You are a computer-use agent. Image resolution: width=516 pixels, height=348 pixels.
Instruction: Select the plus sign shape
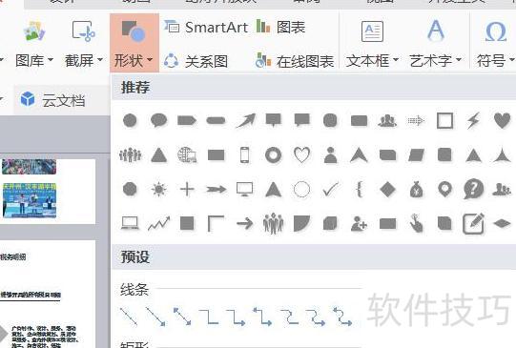tap(187, 190)
